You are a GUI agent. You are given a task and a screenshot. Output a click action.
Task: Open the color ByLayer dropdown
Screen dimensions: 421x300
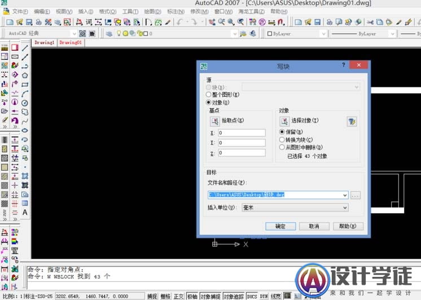coord(323,33)
